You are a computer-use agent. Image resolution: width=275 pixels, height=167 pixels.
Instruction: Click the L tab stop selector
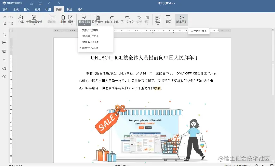11,31
